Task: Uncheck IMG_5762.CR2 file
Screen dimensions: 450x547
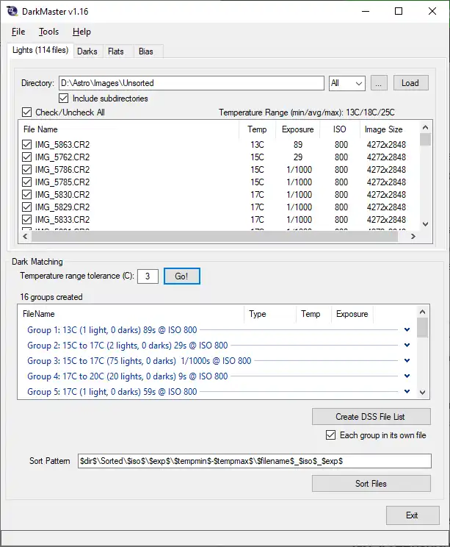Action: [27, 157]
